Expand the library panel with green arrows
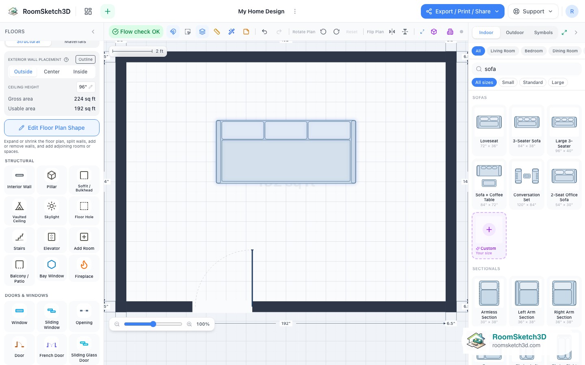Viewport: 585px width, 365px height. (564, 32)
